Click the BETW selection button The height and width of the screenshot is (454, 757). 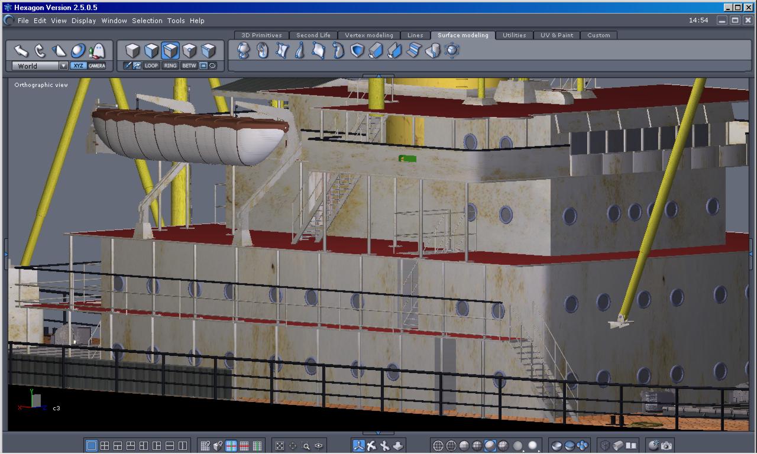[189, 66]
